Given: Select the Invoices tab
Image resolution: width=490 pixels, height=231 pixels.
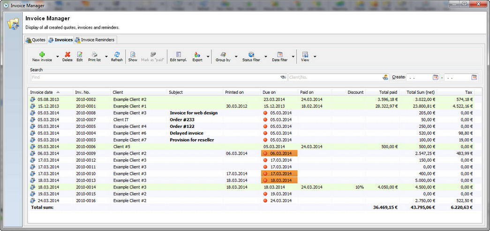Looking at the screenshot, I should coord(60,40).
